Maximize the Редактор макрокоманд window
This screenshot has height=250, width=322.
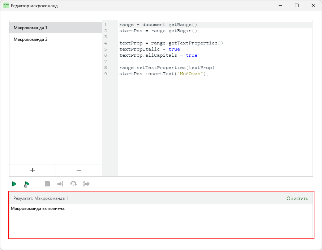tap(297, 5)
